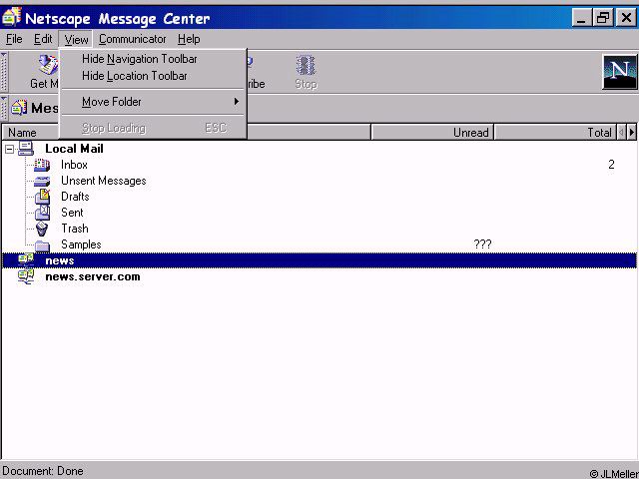
Task: Click the right column scroll arrow
Action: coord(632,133)
